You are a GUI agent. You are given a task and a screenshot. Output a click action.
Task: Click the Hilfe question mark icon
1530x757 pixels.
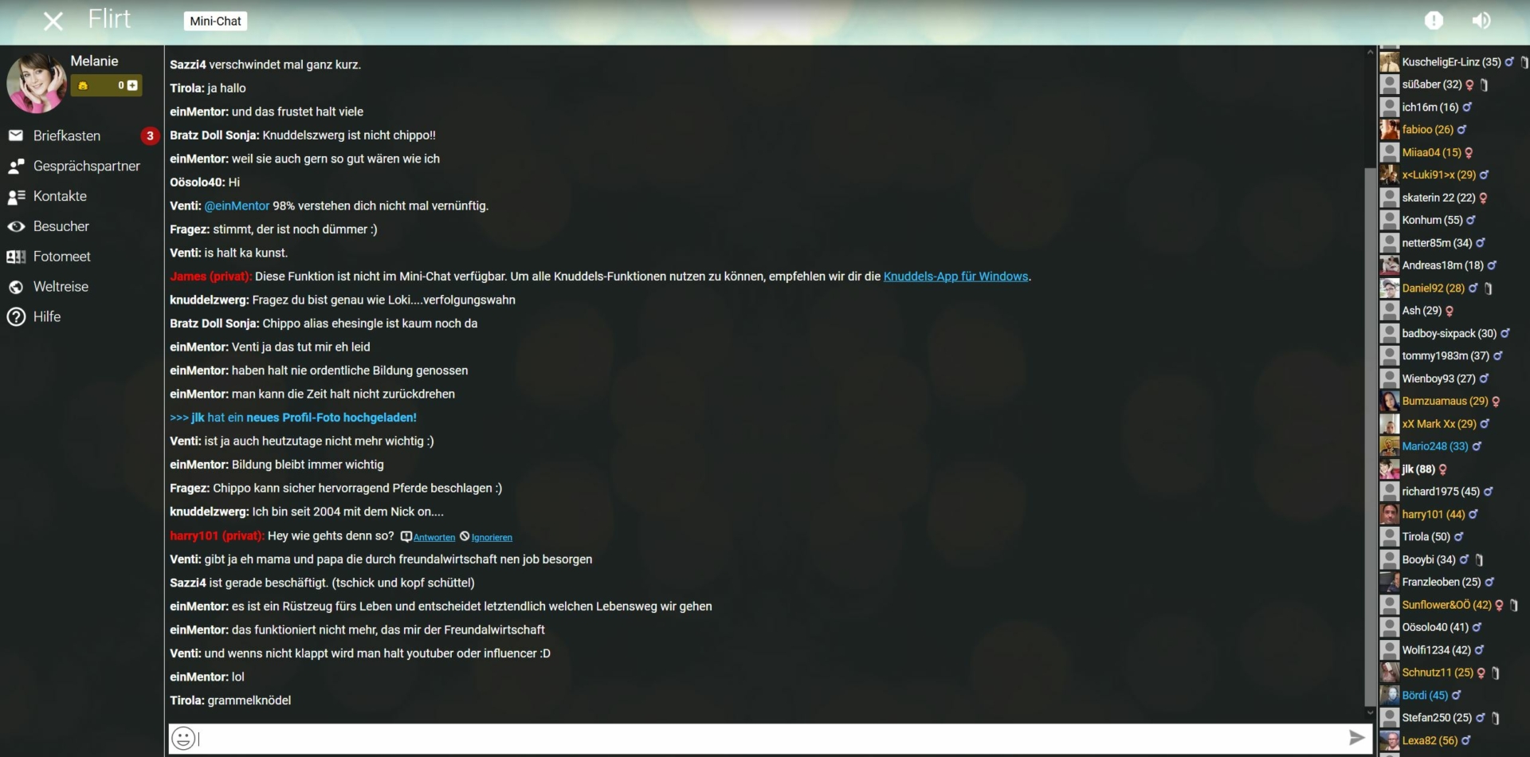point(16,317)
